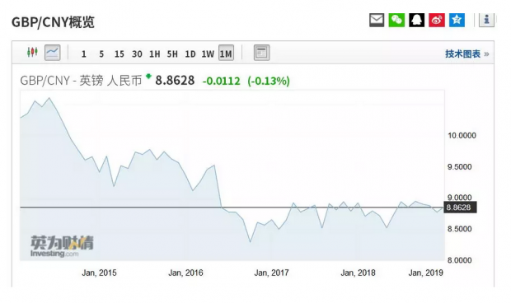Switch to candlestick chart type

point(32,52)
